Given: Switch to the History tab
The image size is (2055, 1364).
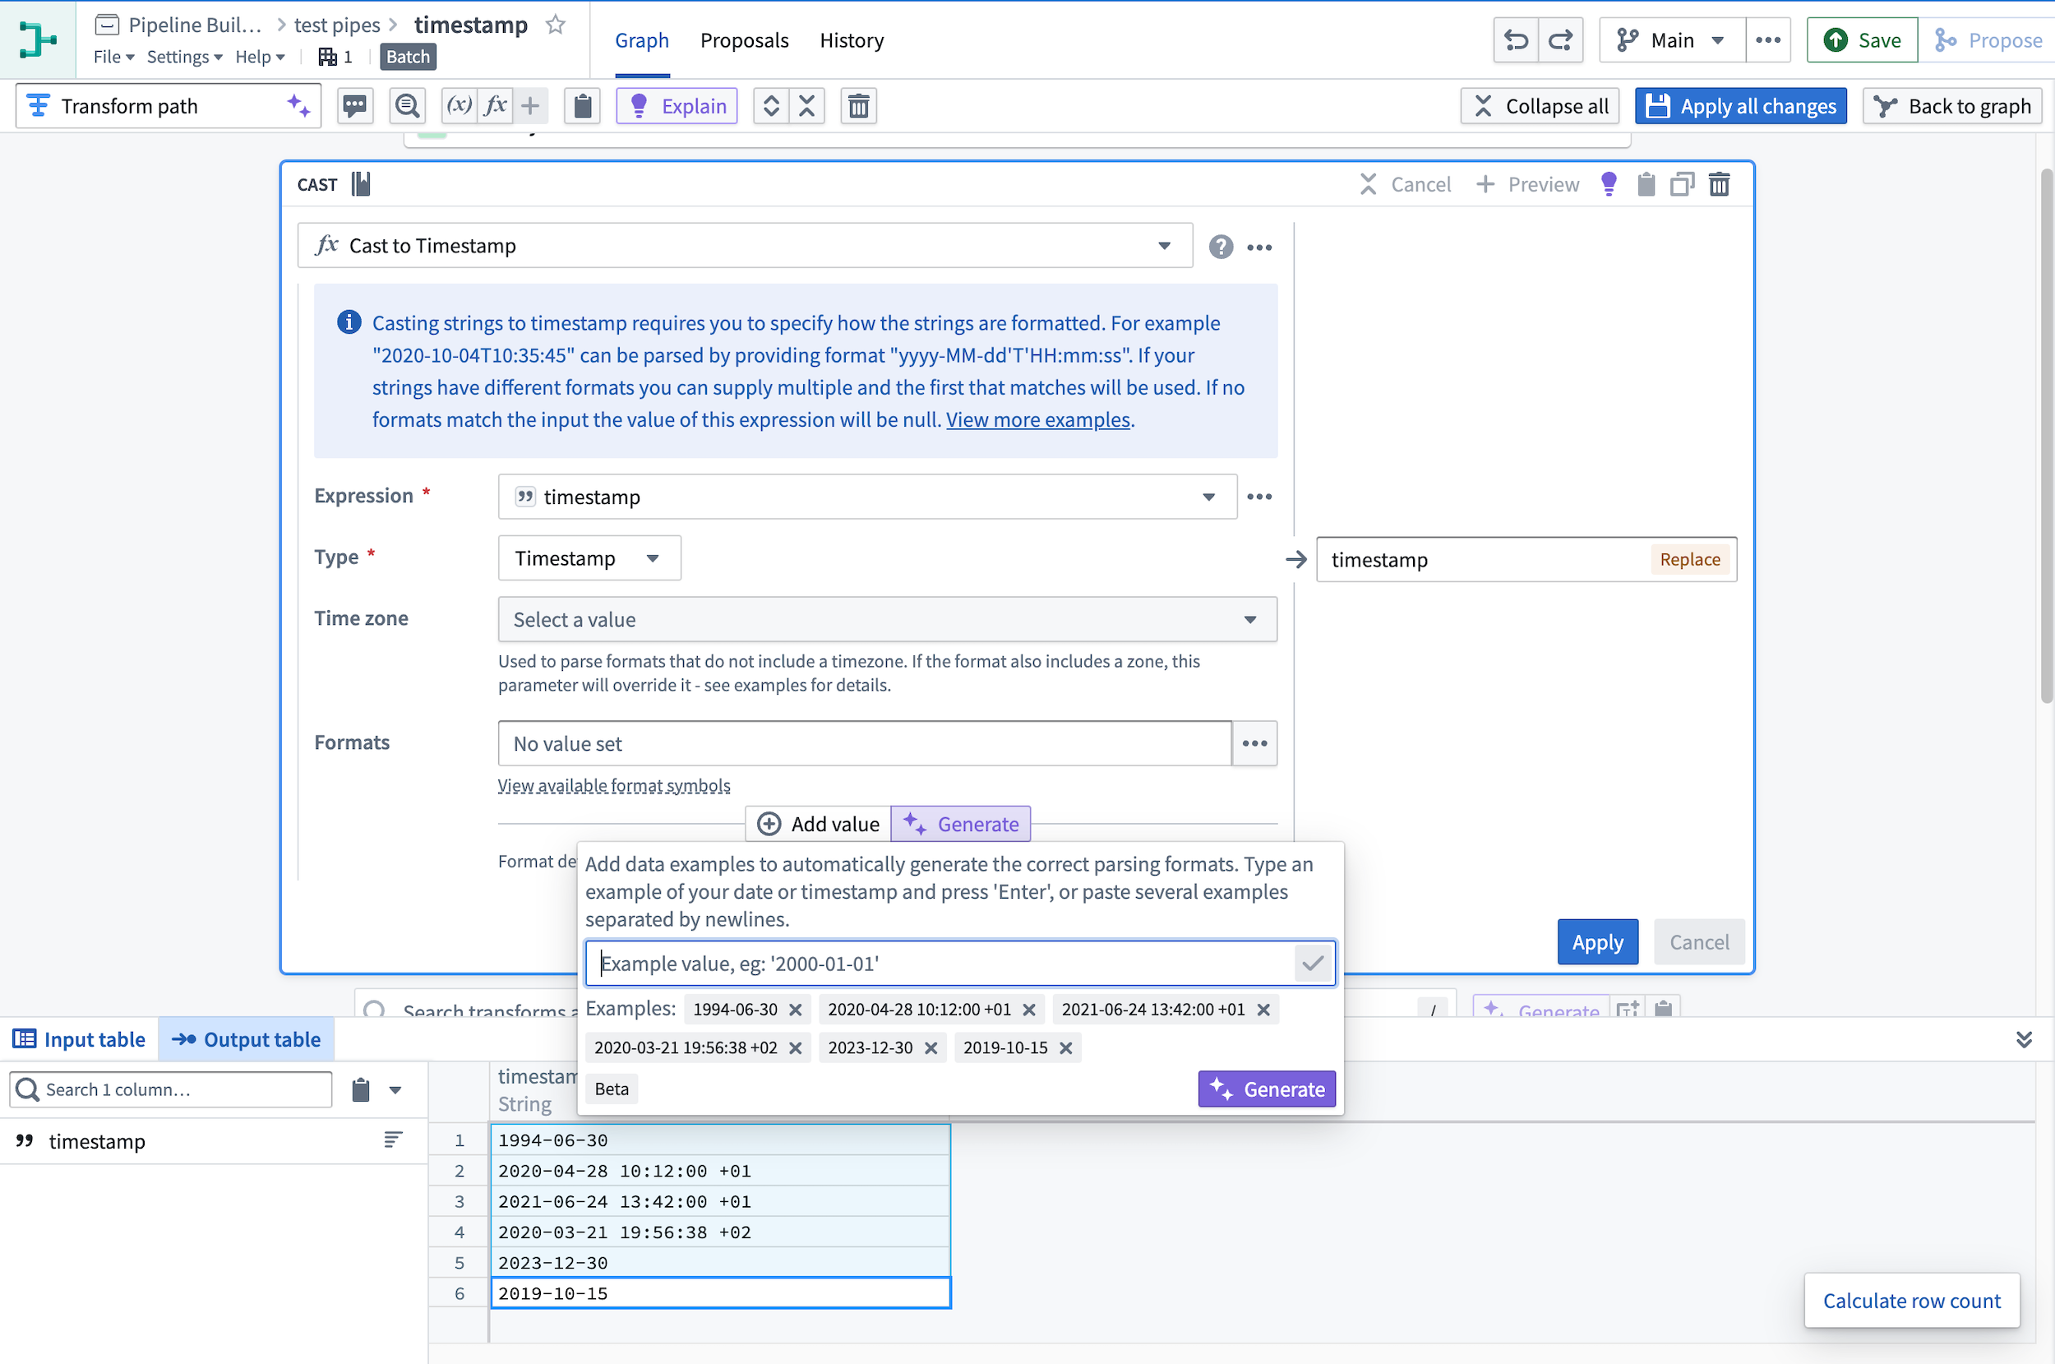Looking at the screenshot, I should pos(849,41).
